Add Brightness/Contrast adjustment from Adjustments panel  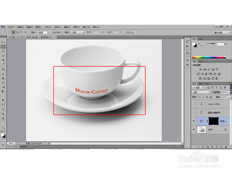click(x=200, y=69)
